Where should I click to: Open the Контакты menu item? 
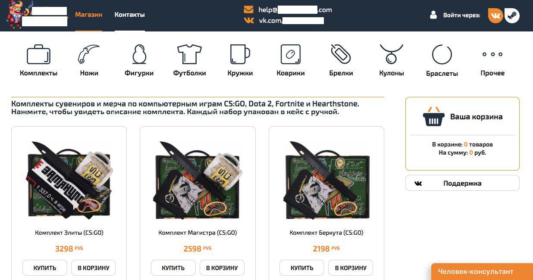[129, 15]
